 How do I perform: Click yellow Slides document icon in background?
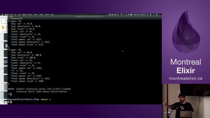[3, 28]
